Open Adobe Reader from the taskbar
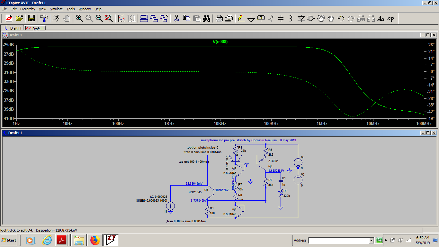Viewport: 439px width, 247px height. click(x=61, y=240)
